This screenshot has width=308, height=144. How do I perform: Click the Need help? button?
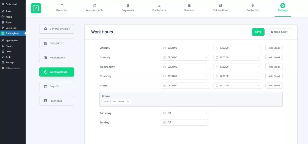tap(279, 32)
